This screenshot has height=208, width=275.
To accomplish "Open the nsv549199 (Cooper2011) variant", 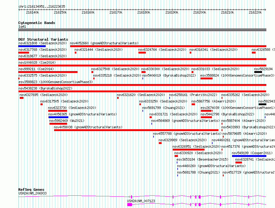I will tap(252, 153).
